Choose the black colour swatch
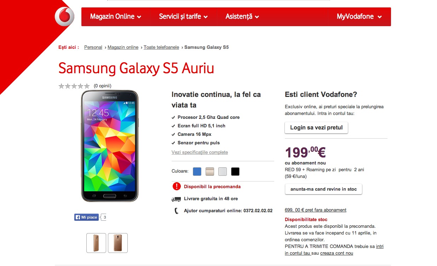The height and width of the screenshot is (266, 437). 235,172
